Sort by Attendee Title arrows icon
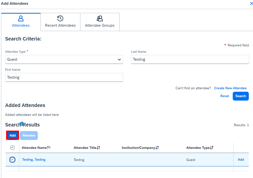 pos(98,148)
